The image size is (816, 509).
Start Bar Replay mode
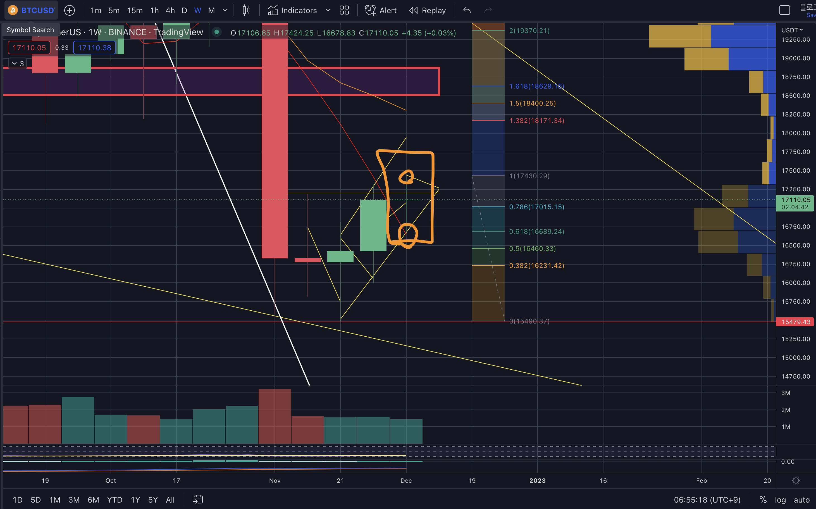tap(427, 10)
